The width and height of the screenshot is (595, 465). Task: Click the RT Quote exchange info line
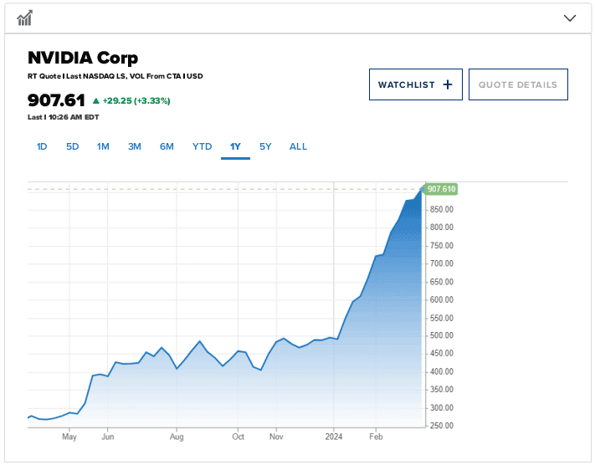coord(115,76)
